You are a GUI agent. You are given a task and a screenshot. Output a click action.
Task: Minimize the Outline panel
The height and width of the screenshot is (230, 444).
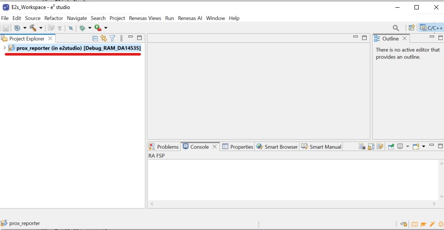[432, 37]
